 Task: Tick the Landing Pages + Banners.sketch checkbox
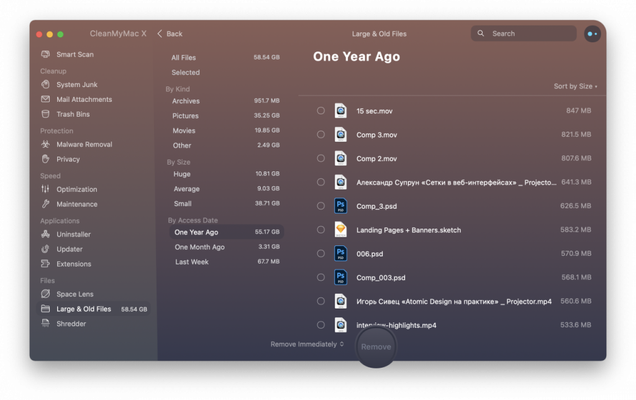pos(320,230)
